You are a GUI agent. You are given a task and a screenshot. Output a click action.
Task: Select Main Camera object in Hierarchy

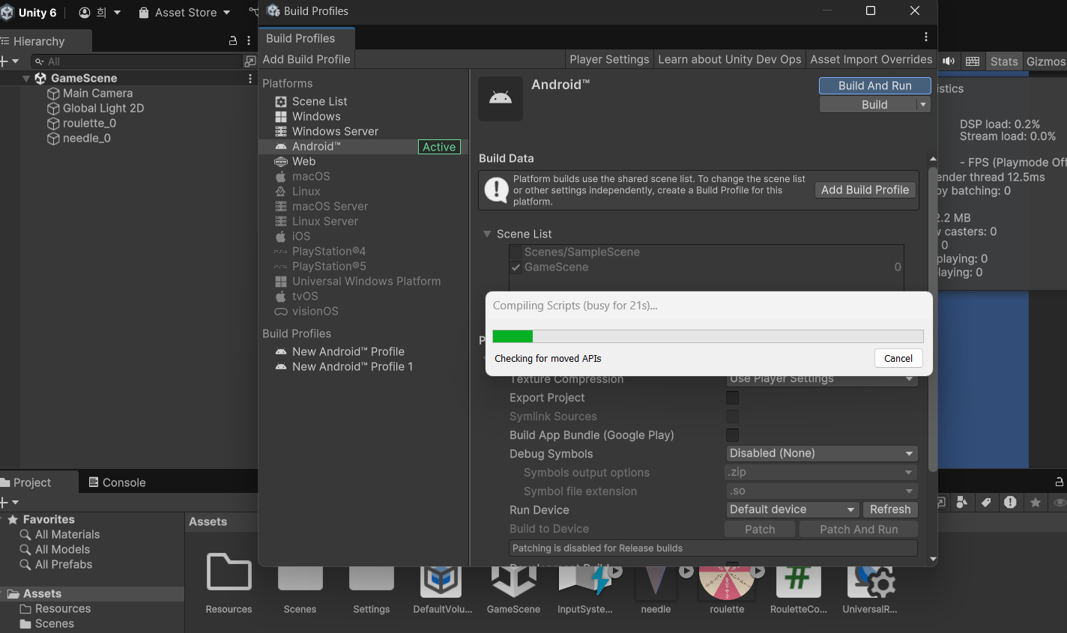[x=97, y=93]
